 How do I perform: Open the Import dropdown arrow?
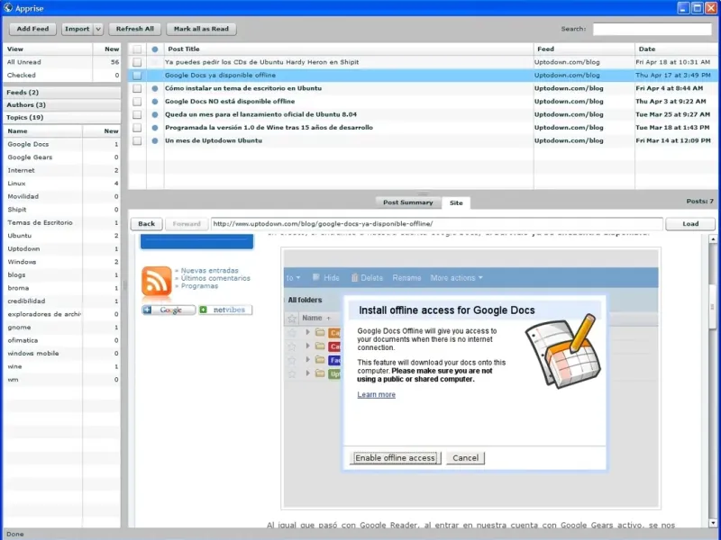pyautogui.click(x=98, y=29)
